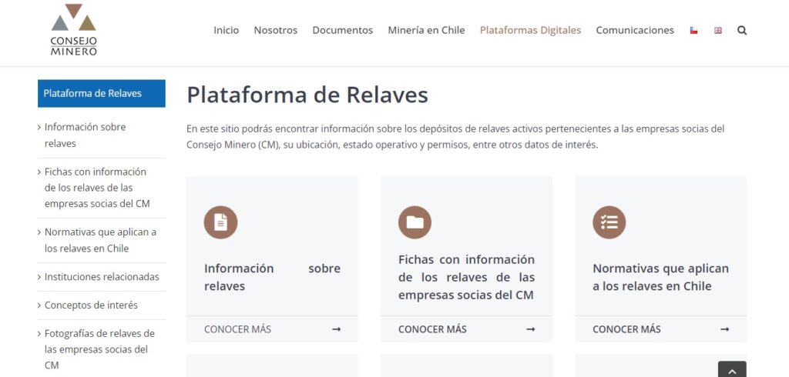
Task: Switch language using the Chilean flag
Action: point(693,31)
